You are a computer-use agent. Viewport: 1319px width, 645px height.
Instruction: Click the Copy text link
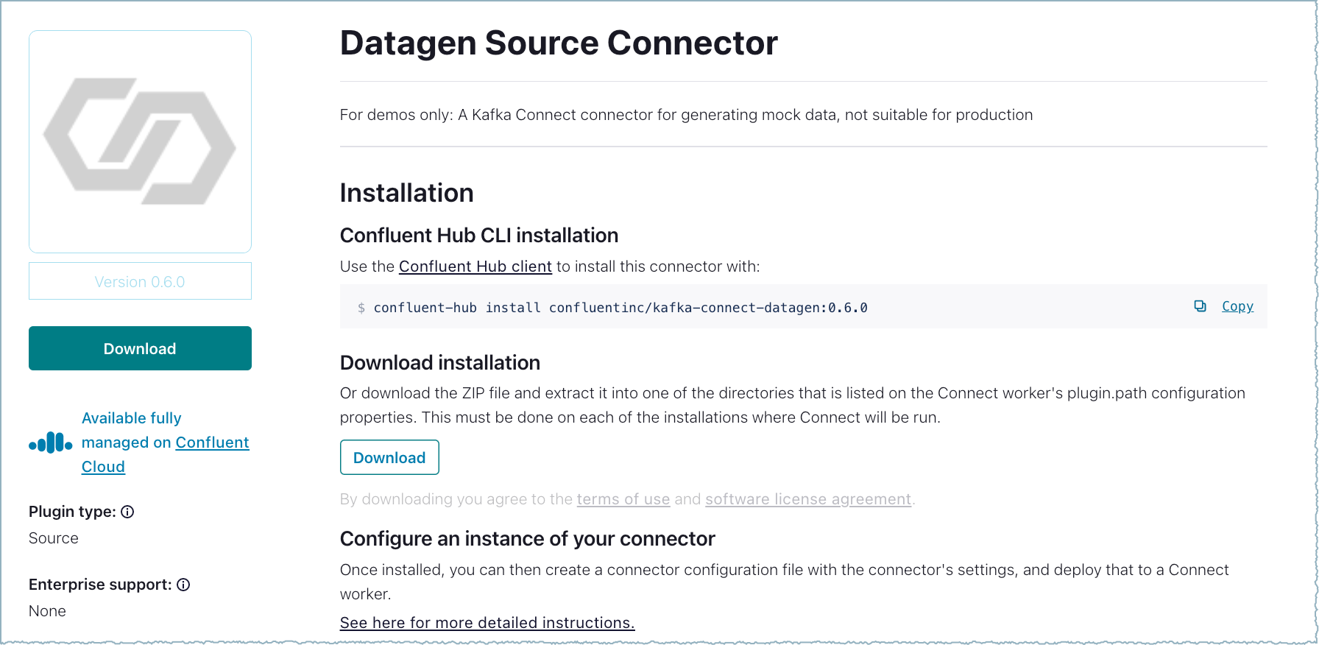tap(1237, 306)
